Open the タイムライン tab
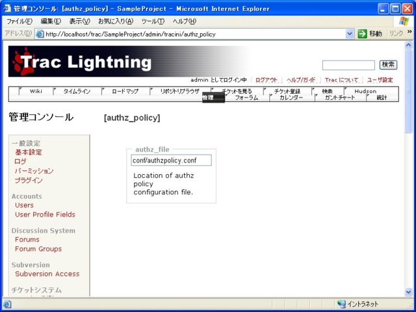Viewport: 416px width, 312px height. [x=77, y=91]
